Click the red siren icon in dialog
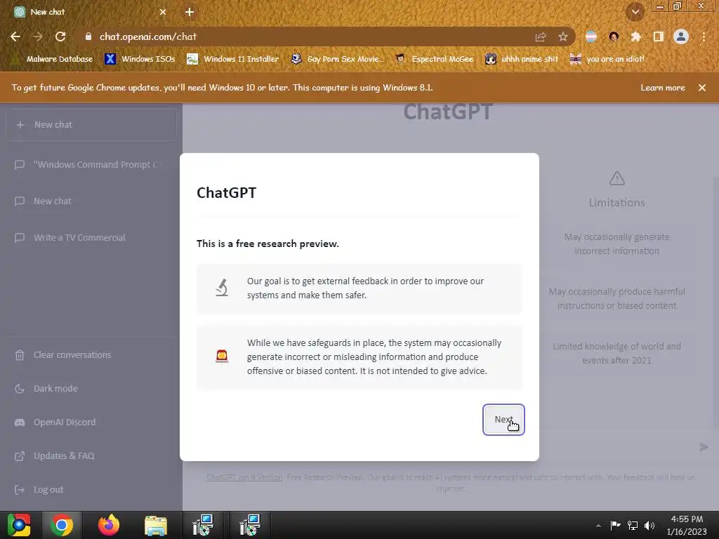Viewport: 719px width, 539px height. click(x=222, y=356)
